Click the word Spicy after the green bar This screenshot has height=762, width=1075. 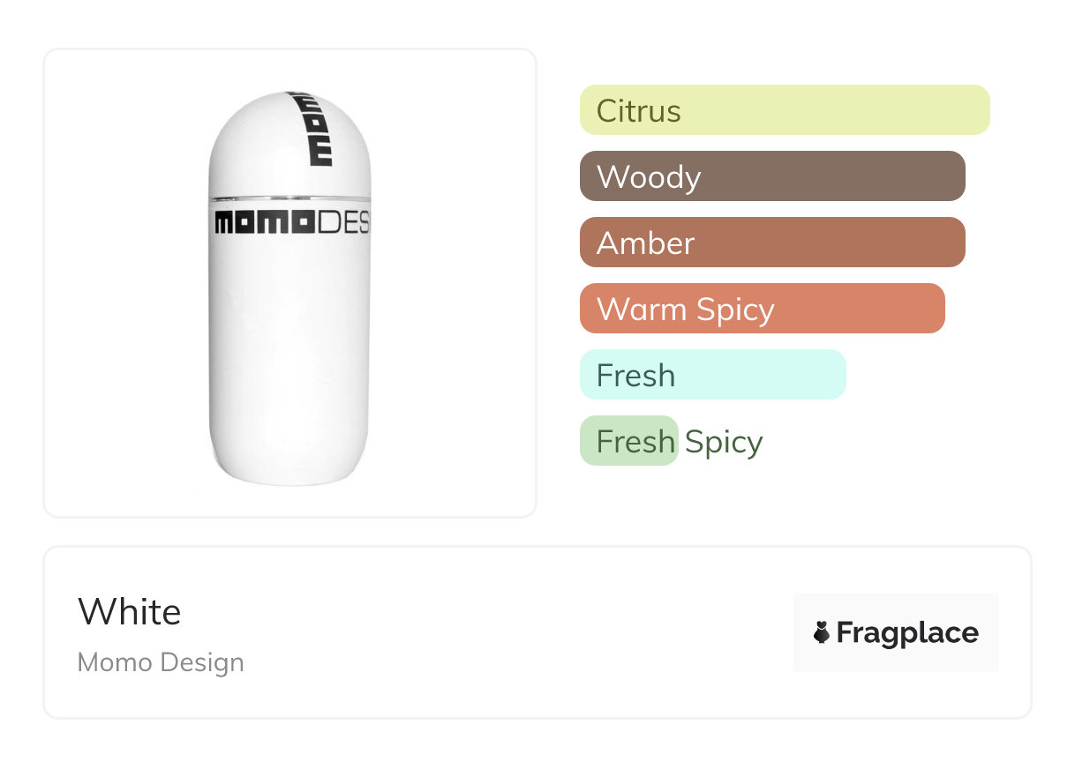tap(724, 441)
